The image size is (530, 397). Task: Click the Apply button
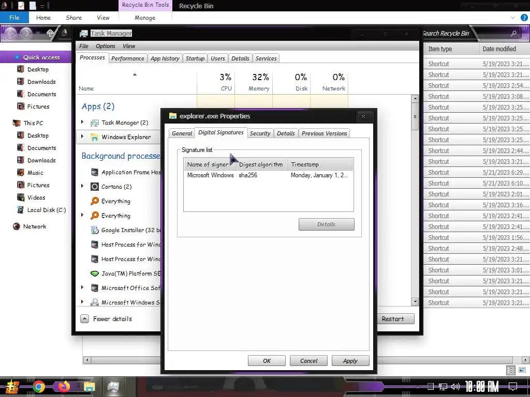tap(350, 361)
